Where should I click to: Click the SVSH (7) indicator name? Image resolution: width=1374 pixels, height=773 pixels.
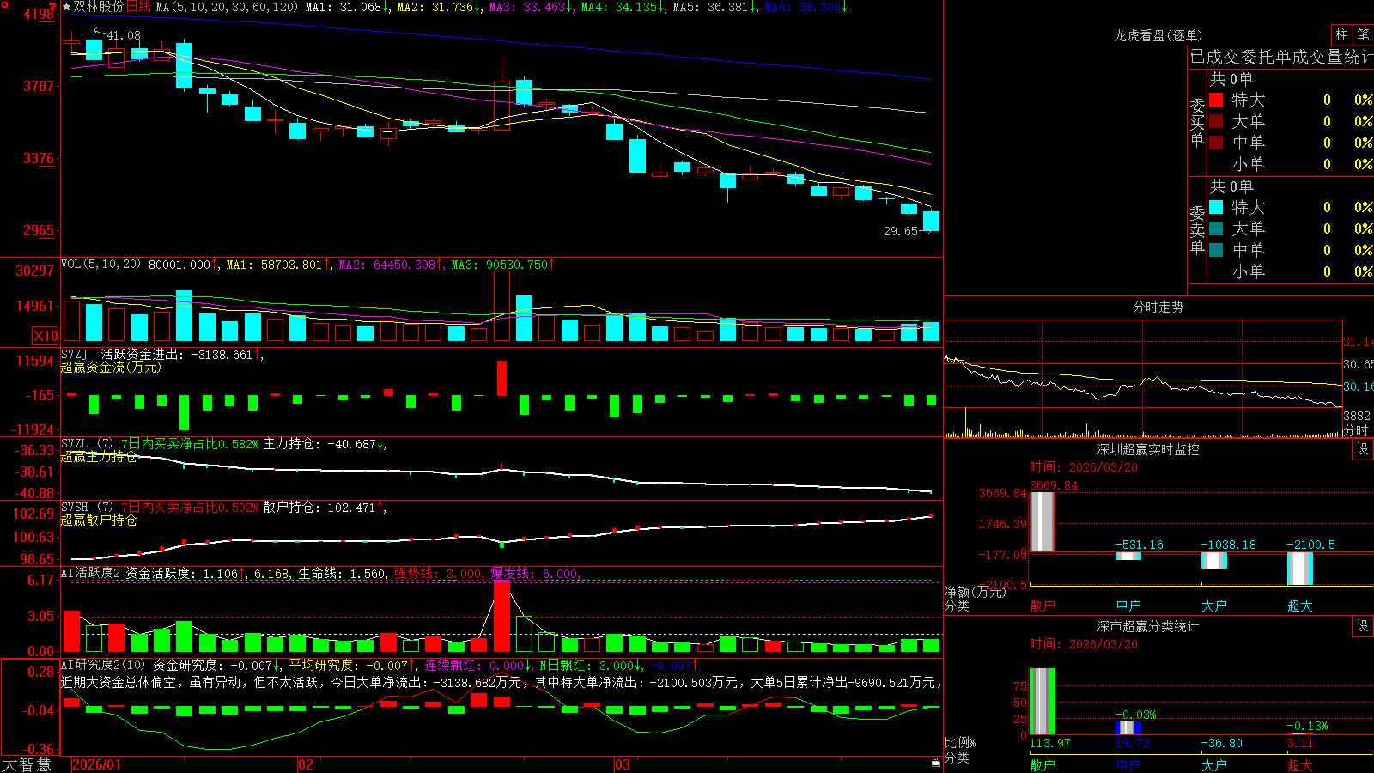coord(87,508)
